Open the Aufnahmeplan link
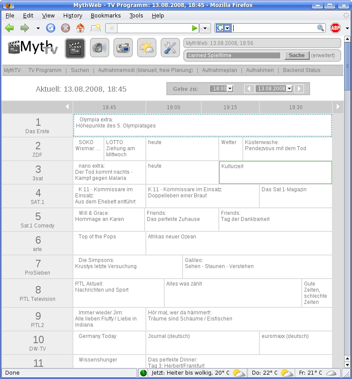 (x=219, y=70)
